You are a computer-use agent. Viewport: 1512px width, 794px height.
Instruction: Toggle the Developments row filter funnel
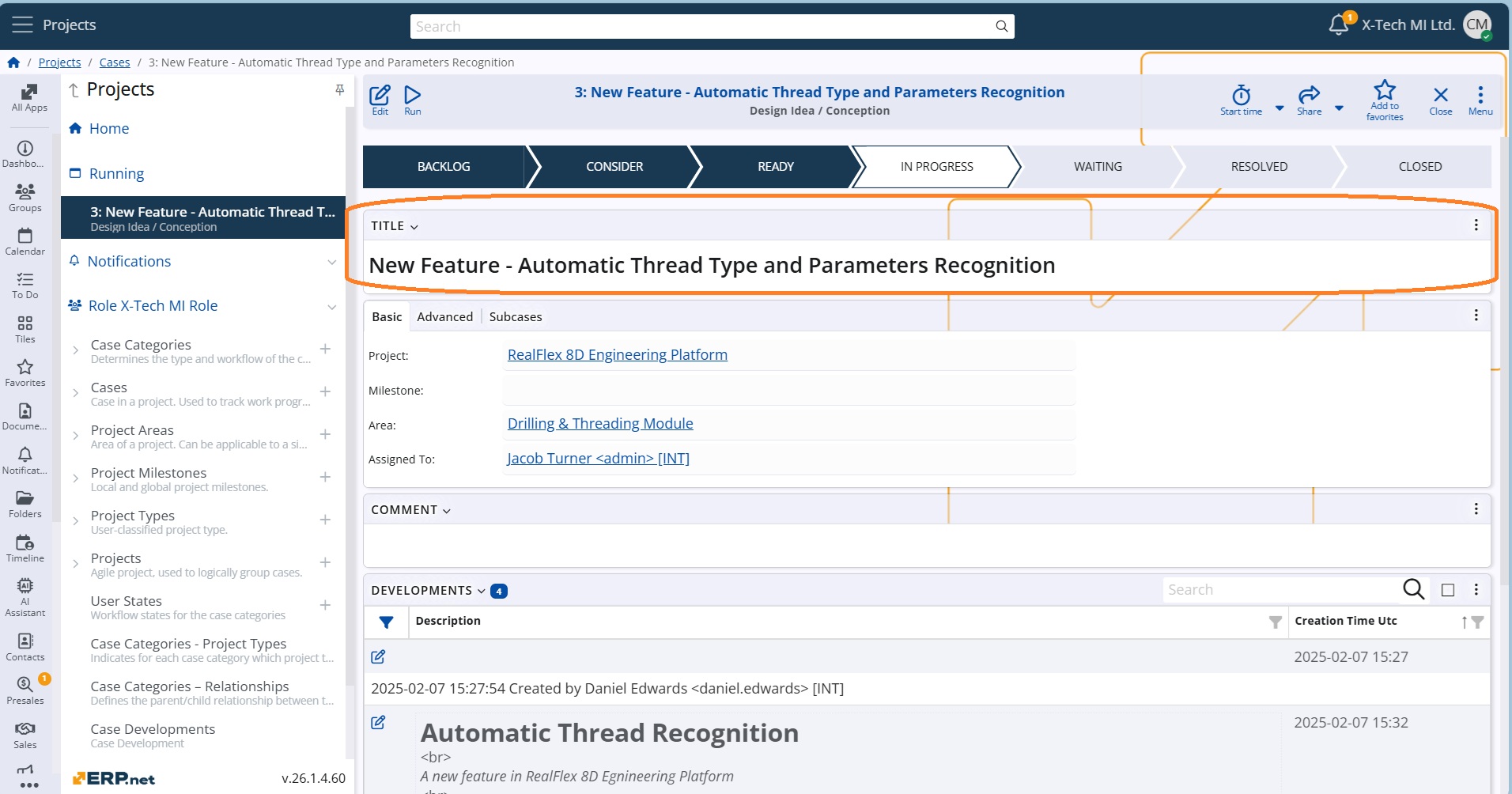pos(386,622)
